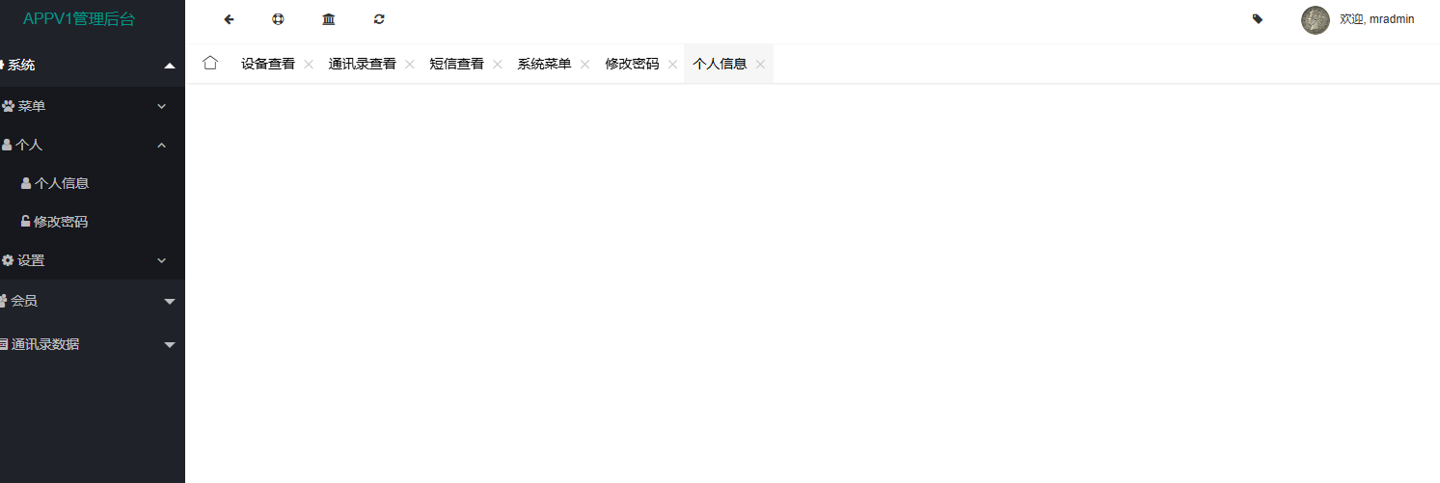Click the refresh icon in top toolbar
The image size is (1440, 483).
point(379,19)
